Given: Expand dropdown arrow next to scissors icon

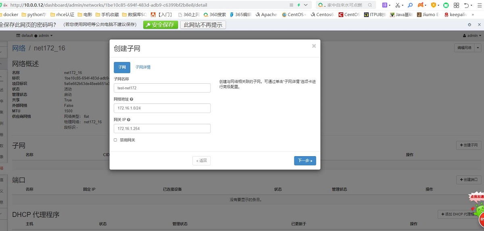Looking at the screenshot, I should tap(403, 5).
